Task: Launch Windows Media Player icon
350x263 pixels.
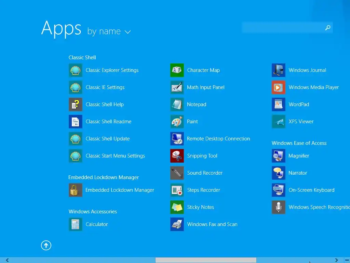Action: [278, 87]
